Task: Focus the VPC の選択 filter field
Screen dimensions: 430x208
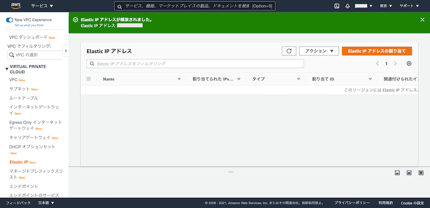Action: coord(35,55)
